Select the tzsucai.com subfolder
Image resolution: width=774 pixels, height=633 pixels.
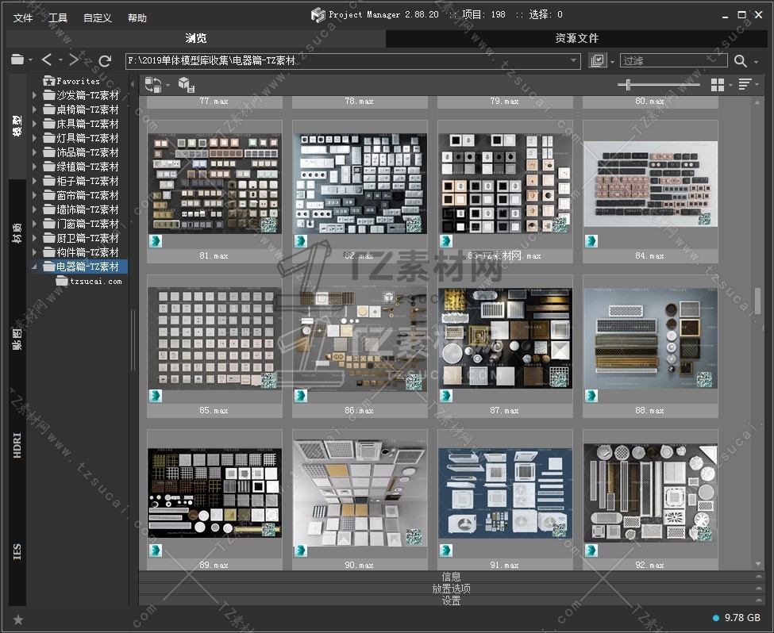coord(95,281)
